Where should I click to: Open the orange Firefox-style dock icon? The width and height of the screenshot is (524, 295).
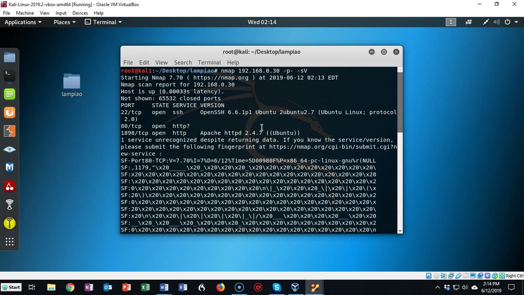tap(9, 113)
